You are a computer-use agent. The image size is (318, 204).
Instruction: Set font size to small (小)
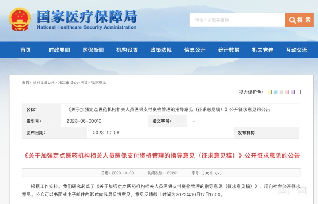pos(218,173)
